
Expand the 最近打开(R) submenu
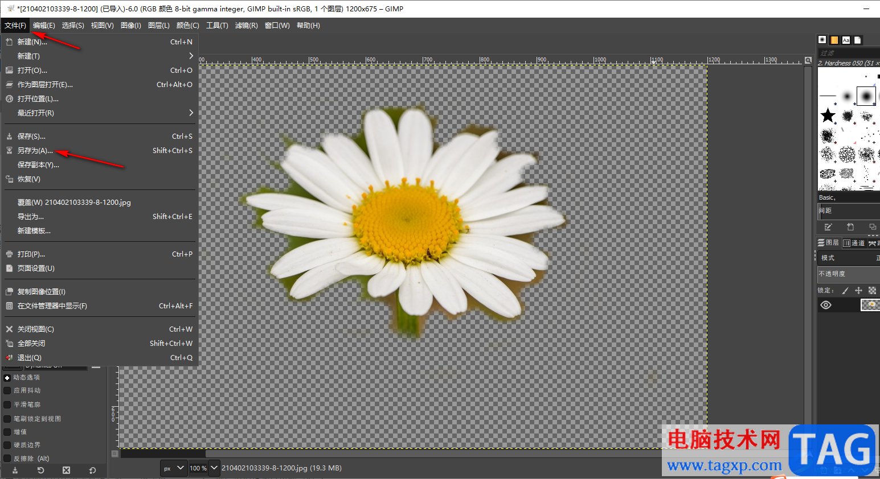click(100, 113)
